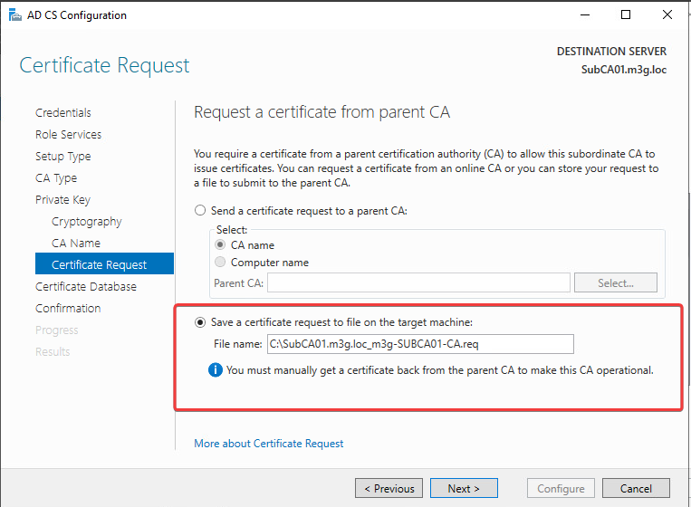
Task: Click the blue information icon
Action: click(216, 369)
